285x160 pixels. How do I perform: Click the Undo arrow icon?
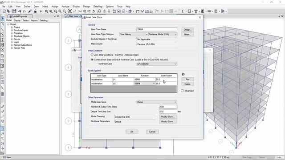(20, 11)
